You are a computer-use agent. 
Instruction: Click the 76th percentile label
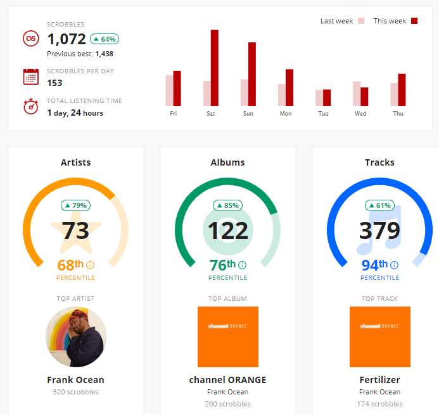[x=227, y=270]
